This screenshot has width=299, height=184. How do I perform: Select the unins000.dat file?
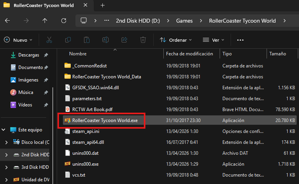click(x=86, y=153)
